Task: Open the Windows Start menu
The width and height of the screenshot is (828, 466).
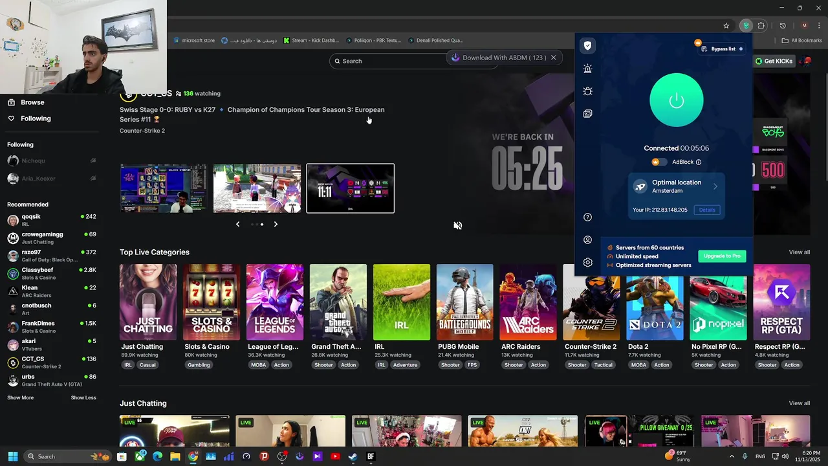Action: pyautogui.click(x=13, y=456)
